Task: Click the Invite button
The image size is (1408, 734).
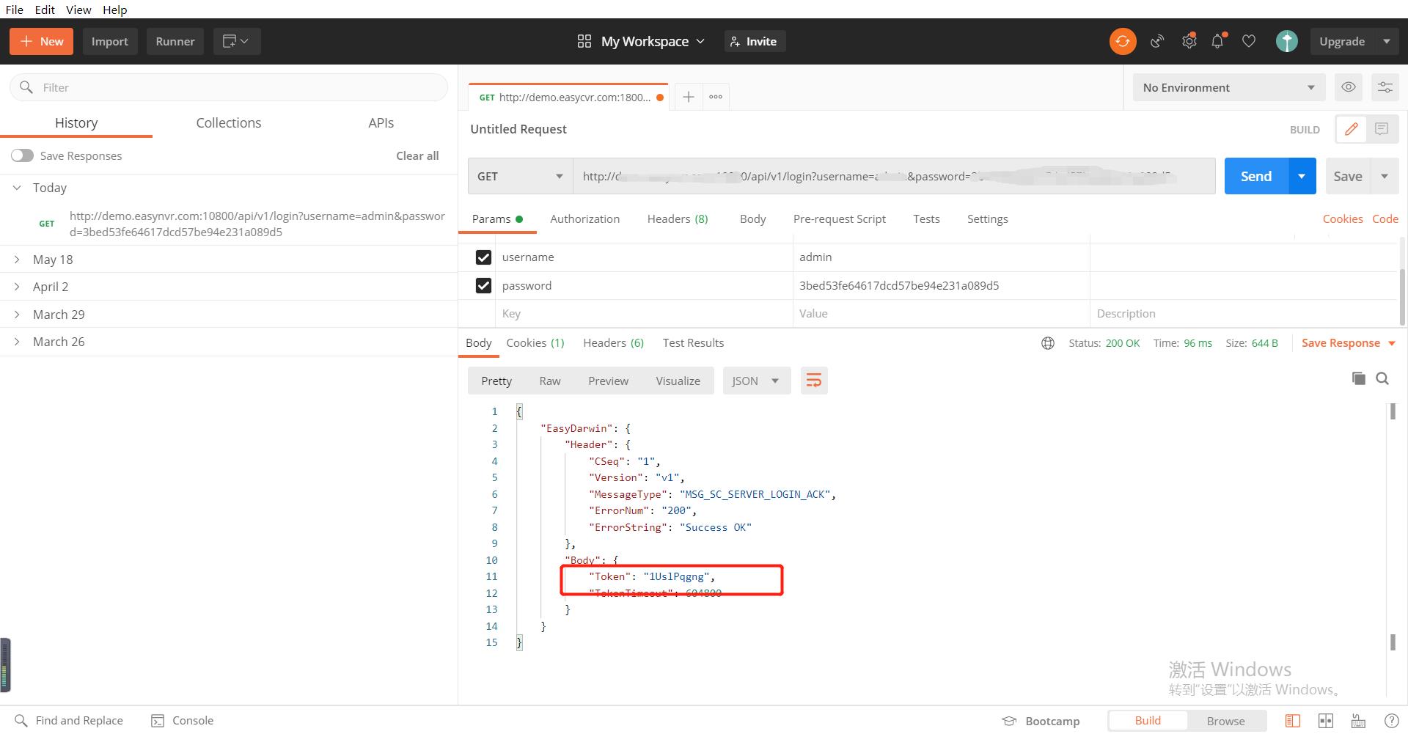Action: [755, 41]
